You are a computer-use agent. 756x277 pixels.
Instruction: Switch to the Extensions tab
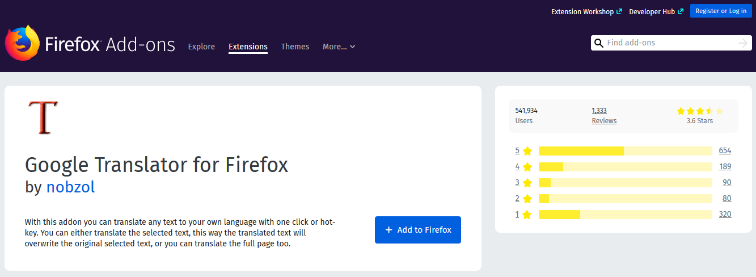point(248,47)
